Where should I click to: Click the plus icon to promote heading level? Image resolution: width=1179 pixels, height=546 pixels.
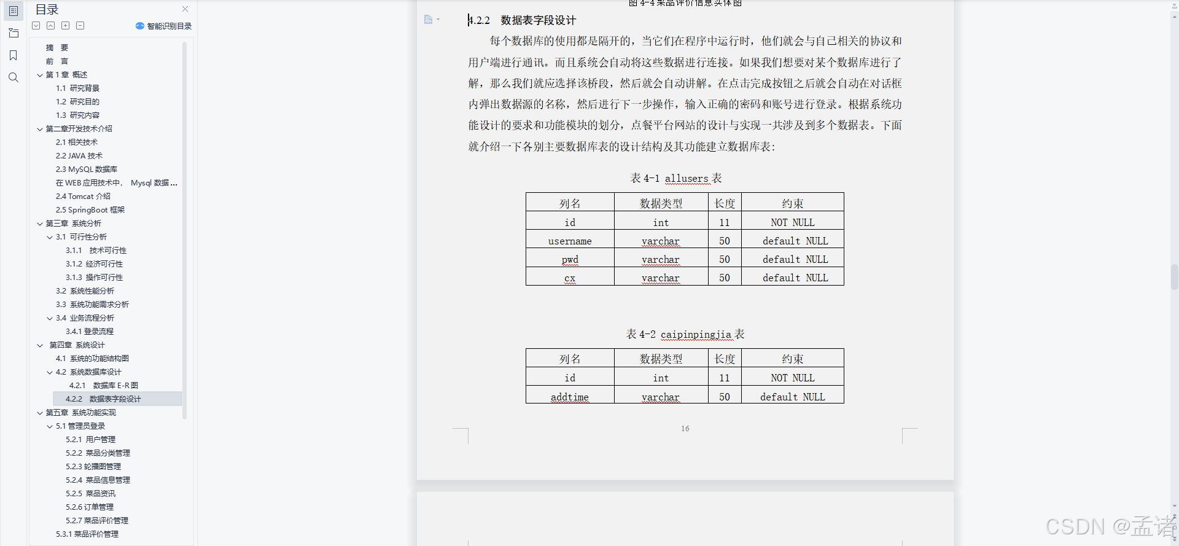(66, 26)
